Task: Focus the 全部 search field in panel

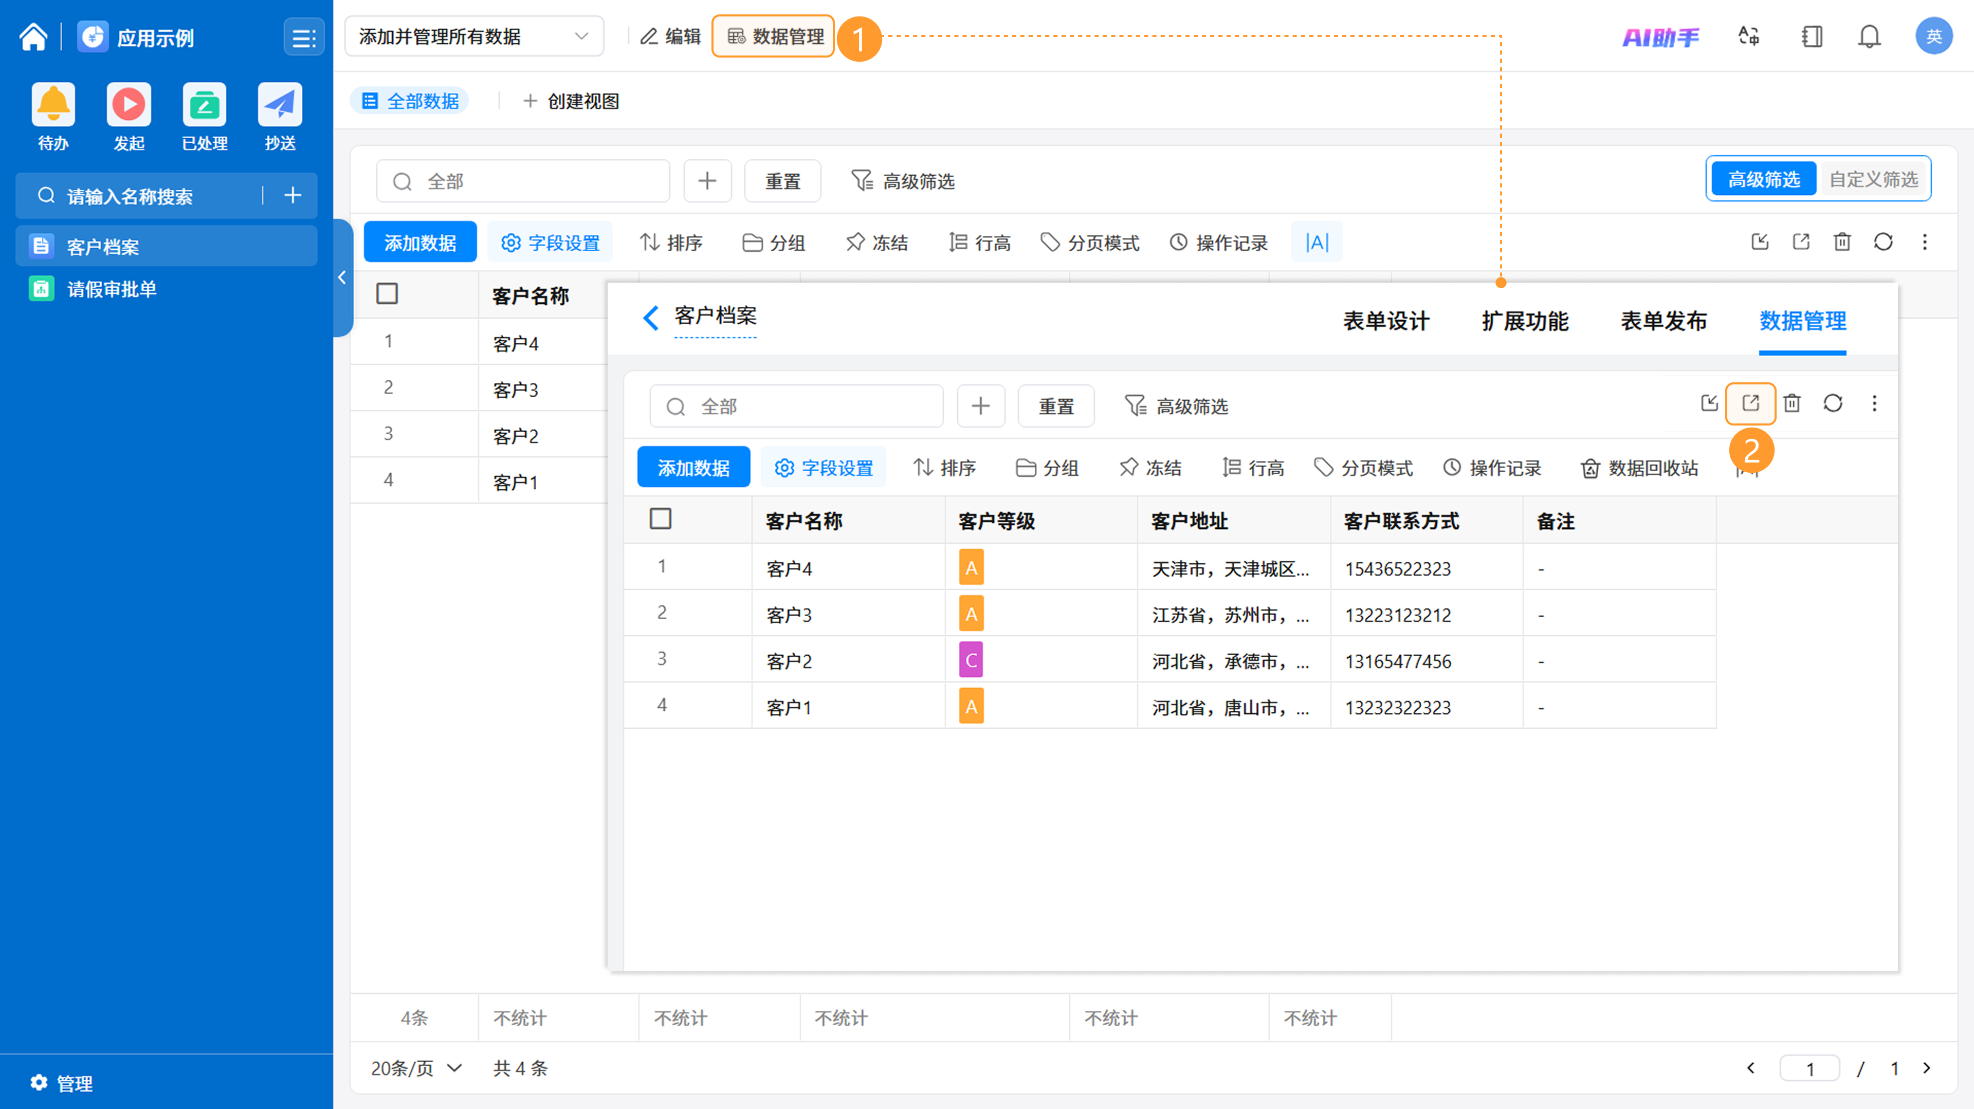Action: coord(796,406)
